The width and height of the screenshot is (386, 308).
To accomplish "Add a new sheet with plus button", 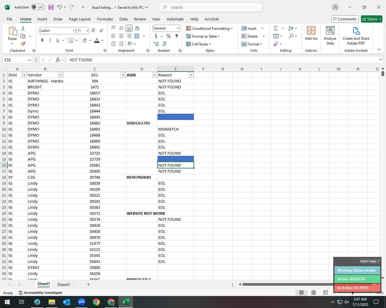I will pyautogui.click(x=88, y=285).
